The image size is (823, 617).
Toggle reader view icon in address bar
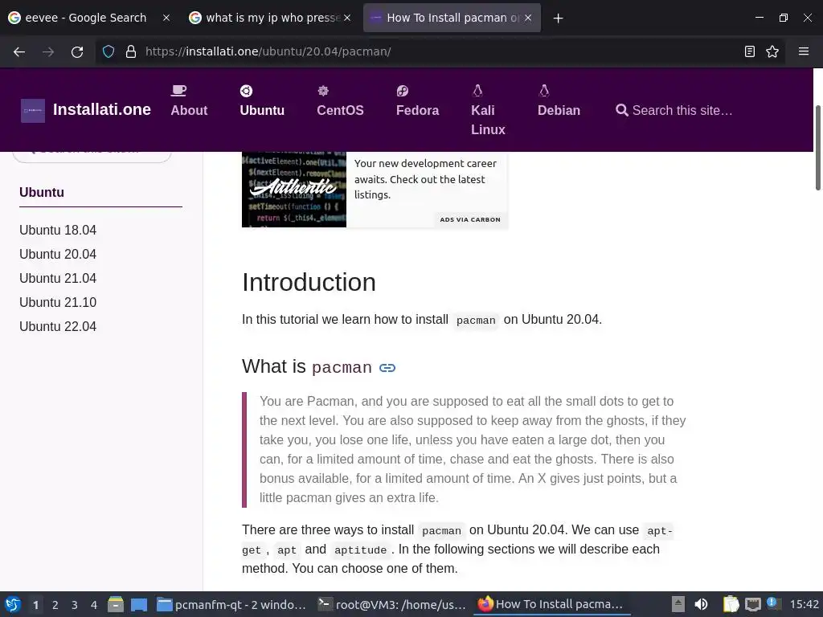point(750,51)
